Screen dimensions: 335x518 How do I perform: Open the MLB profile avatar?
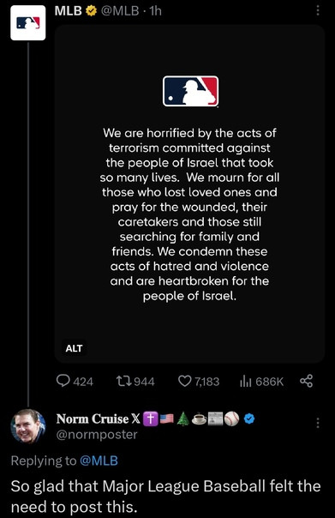click(x=28, y=23)
